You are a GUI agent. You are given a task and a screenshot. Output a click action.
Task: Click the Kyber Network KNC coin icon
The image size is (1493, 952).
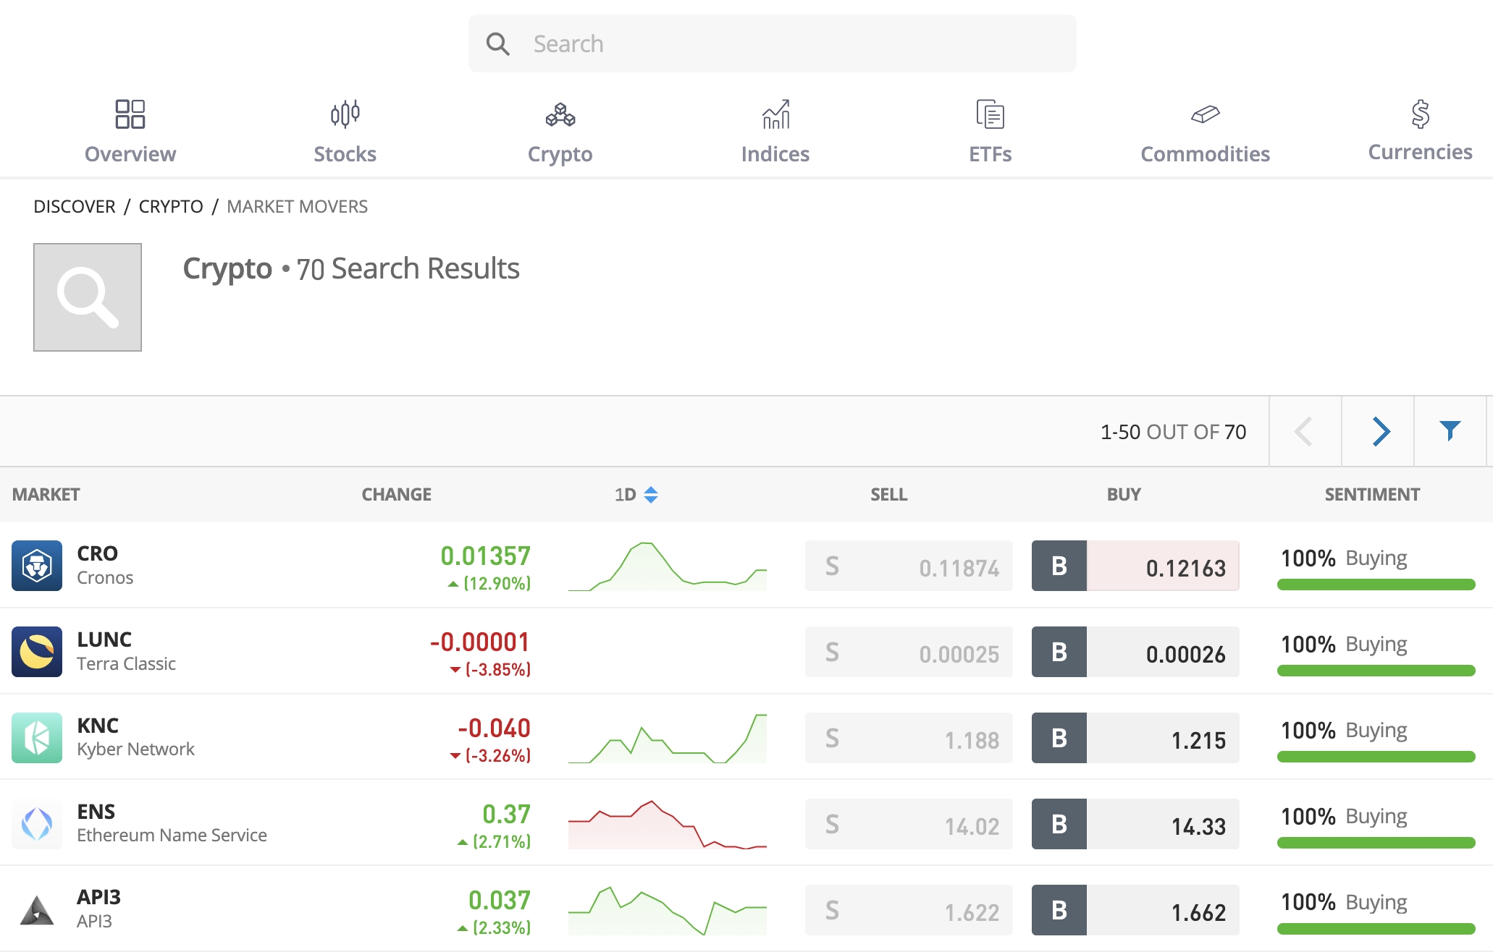tap(37, 738)
